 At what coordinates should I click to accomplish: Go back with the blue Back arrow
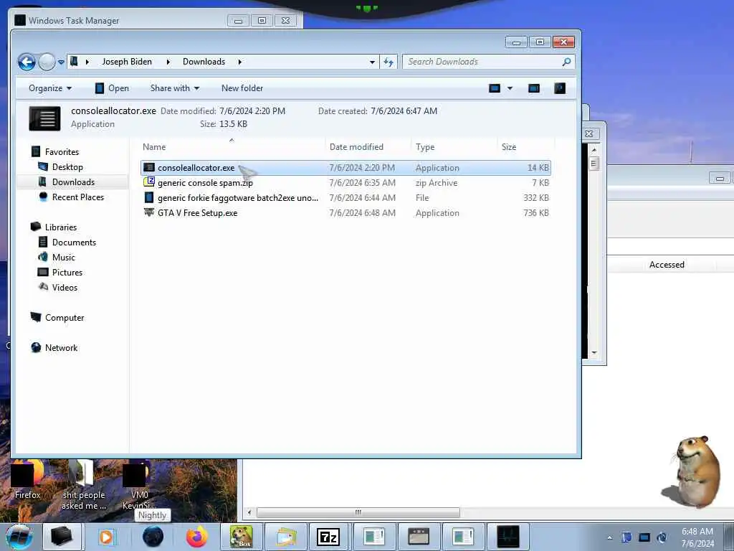(x=27, y=62)
